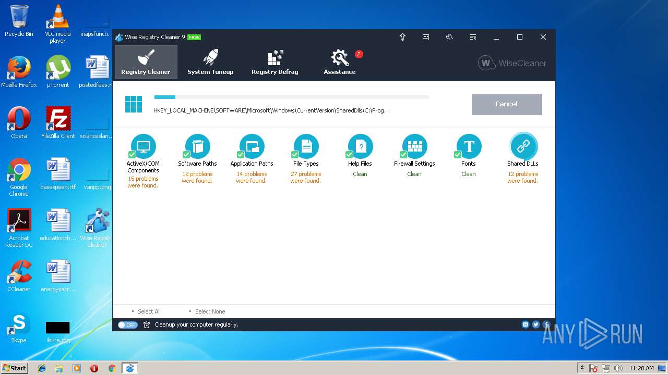Click the Windows logo scan icon
This screenshot has height=375, width=668.
pos(134,104)
